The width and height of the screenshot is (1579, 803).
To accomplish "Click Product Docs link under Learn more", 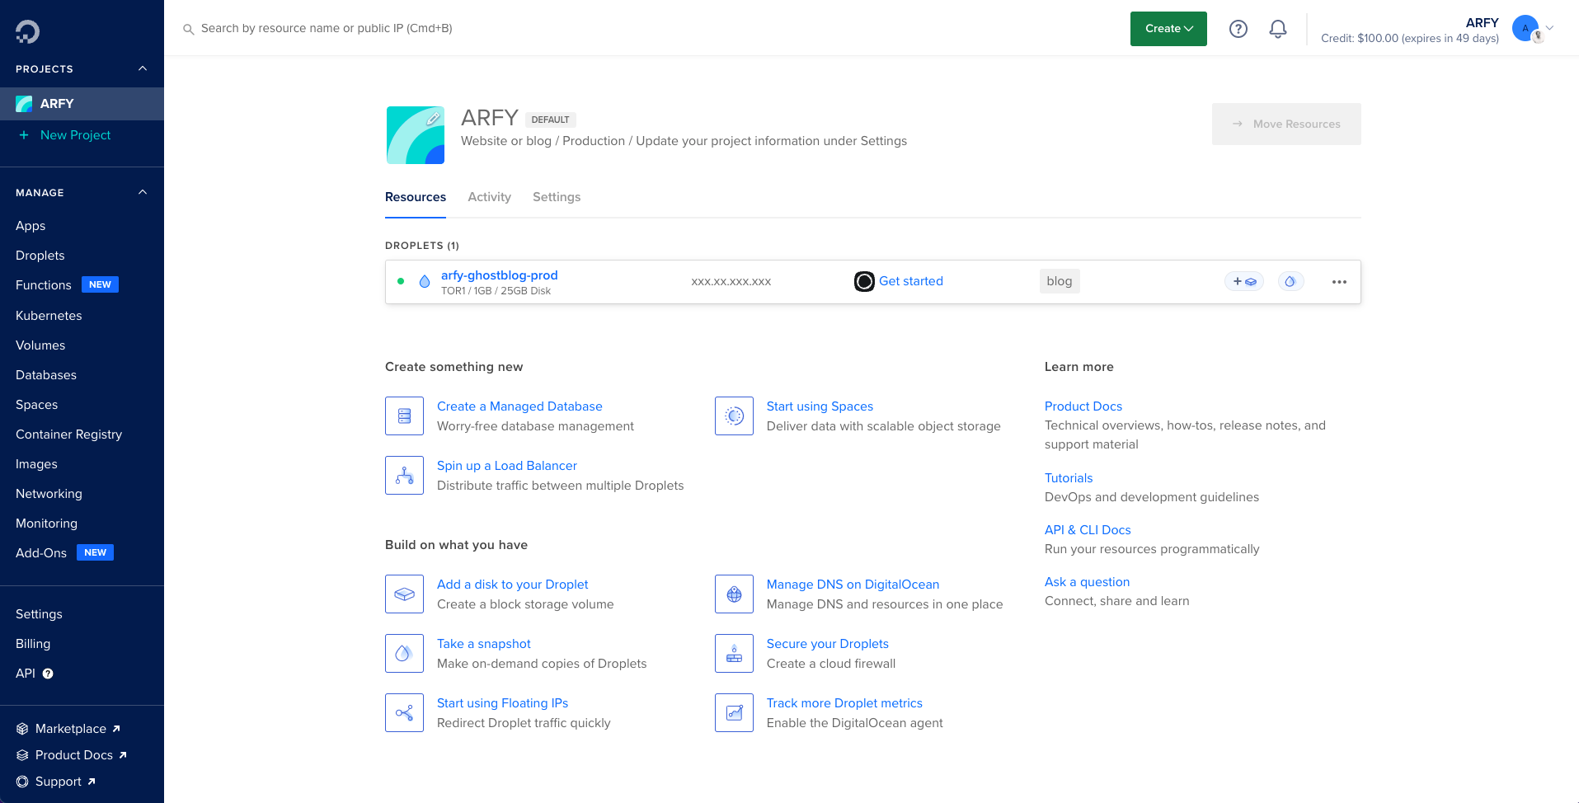I will tap(1083, 406).
